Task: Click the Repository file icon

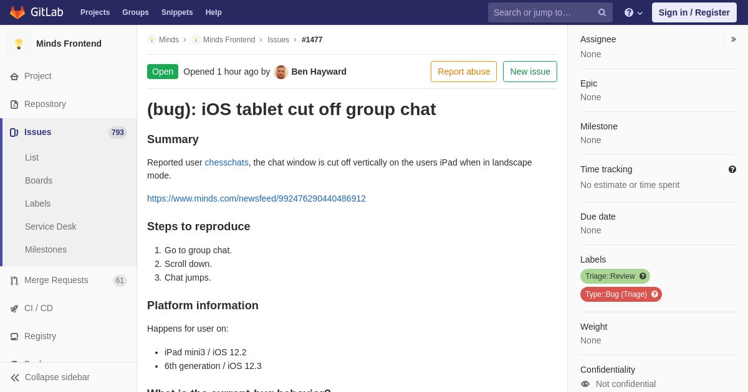Action: pyautogui.click(x=14, y=105)
